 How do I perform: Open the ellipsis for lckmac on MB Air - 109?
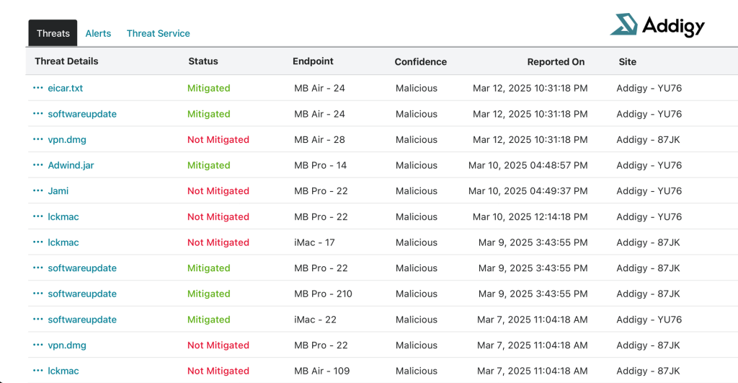[38, 371]
